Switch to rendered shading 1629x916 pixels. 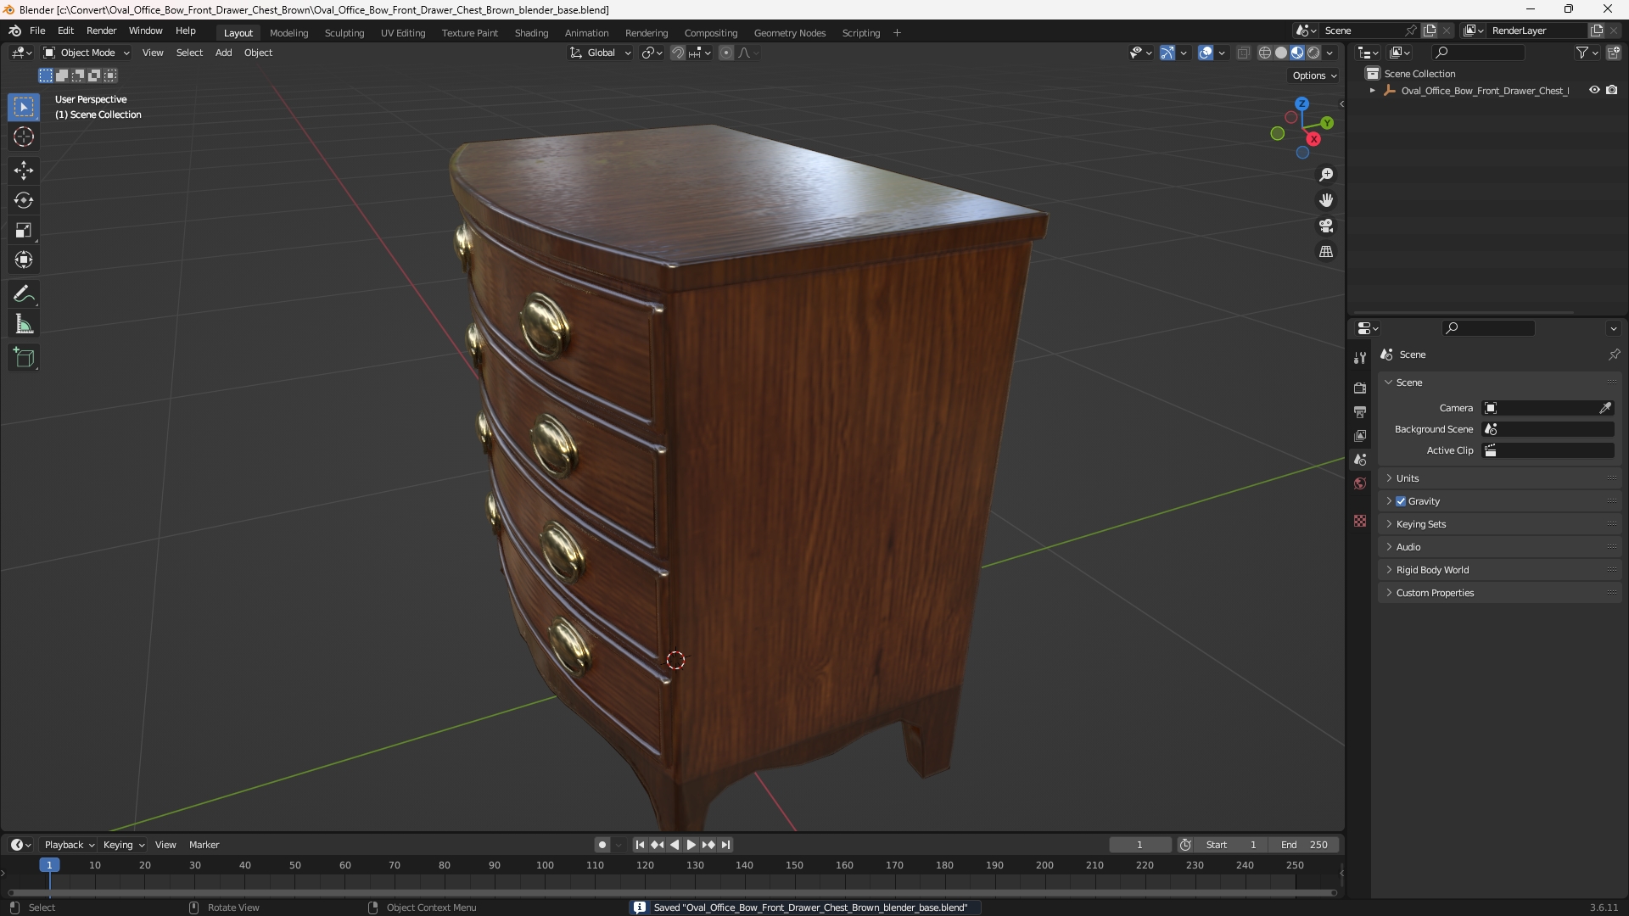point(1313,53)
